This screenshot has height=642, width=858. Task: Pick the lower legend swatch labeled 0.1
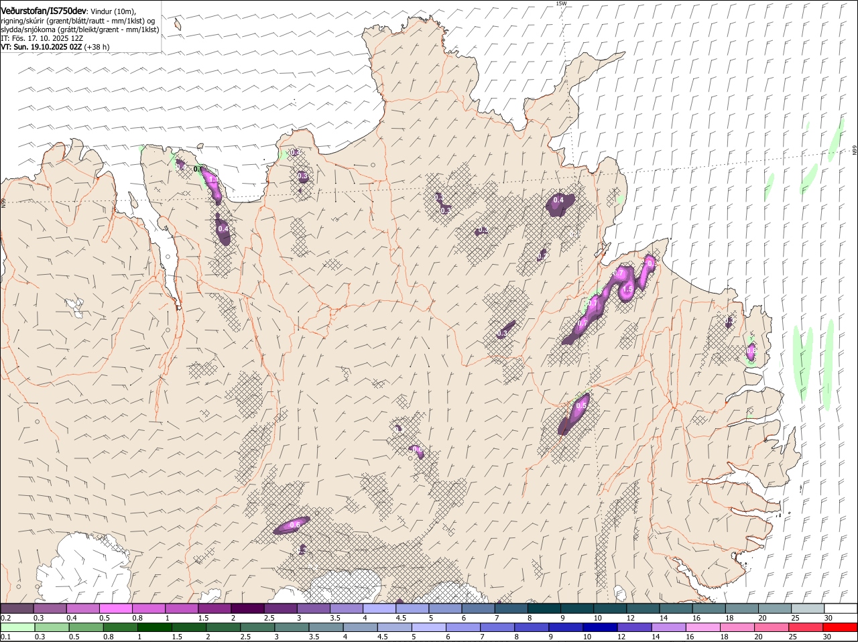tap(17, 627)
